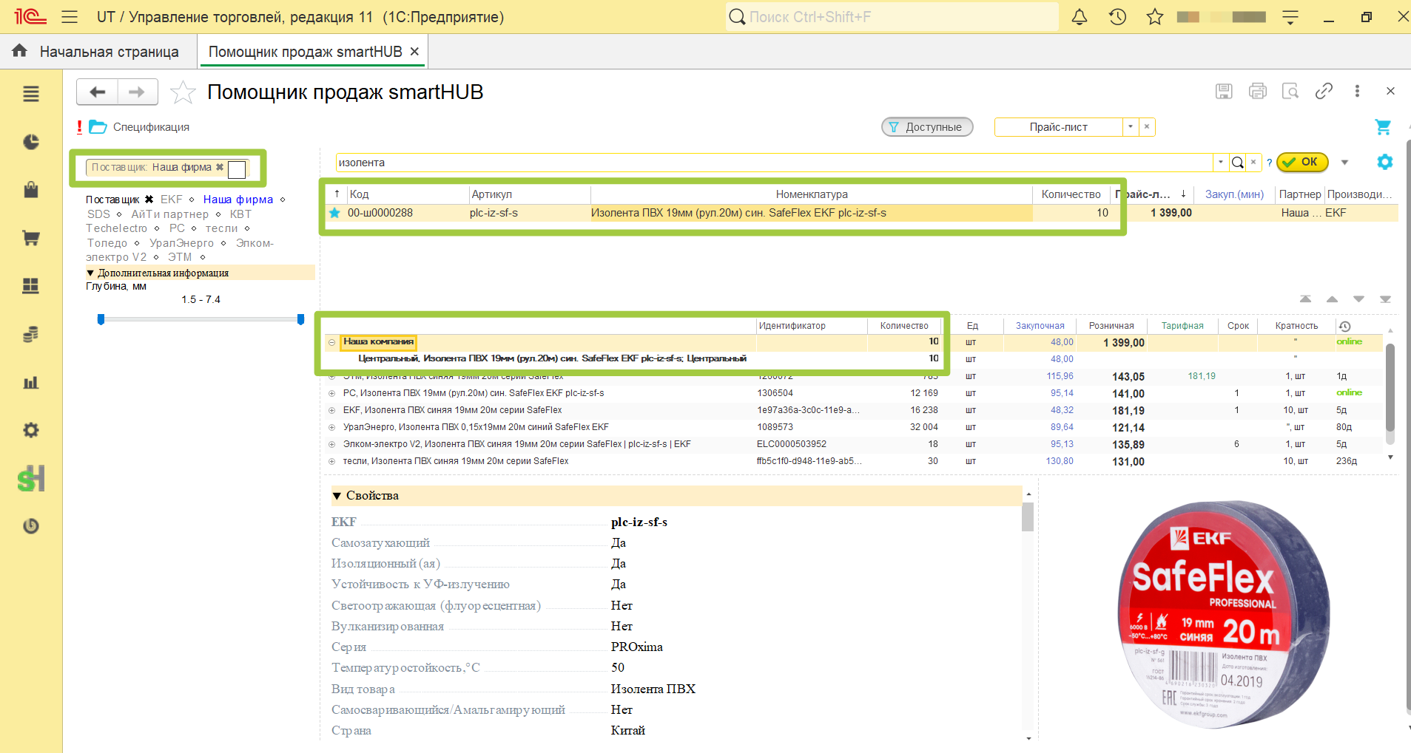Open the blue shopping cart

pyautogui.click(x=1382, y=127)
